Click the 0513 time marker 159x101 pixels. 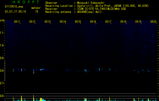pyautogui.click(x=48, y=22)
